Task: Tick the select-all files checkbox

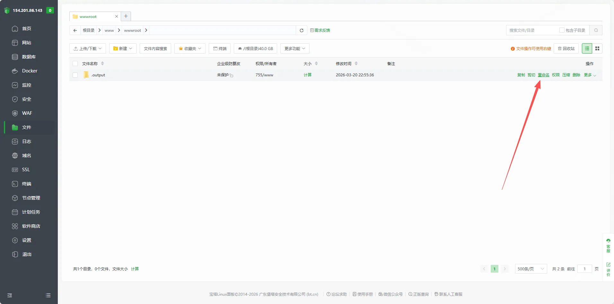Action: point(75,63)
